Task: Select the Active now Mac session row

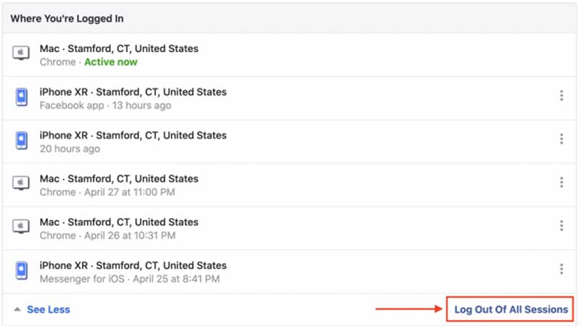Action: coord(289,55)
